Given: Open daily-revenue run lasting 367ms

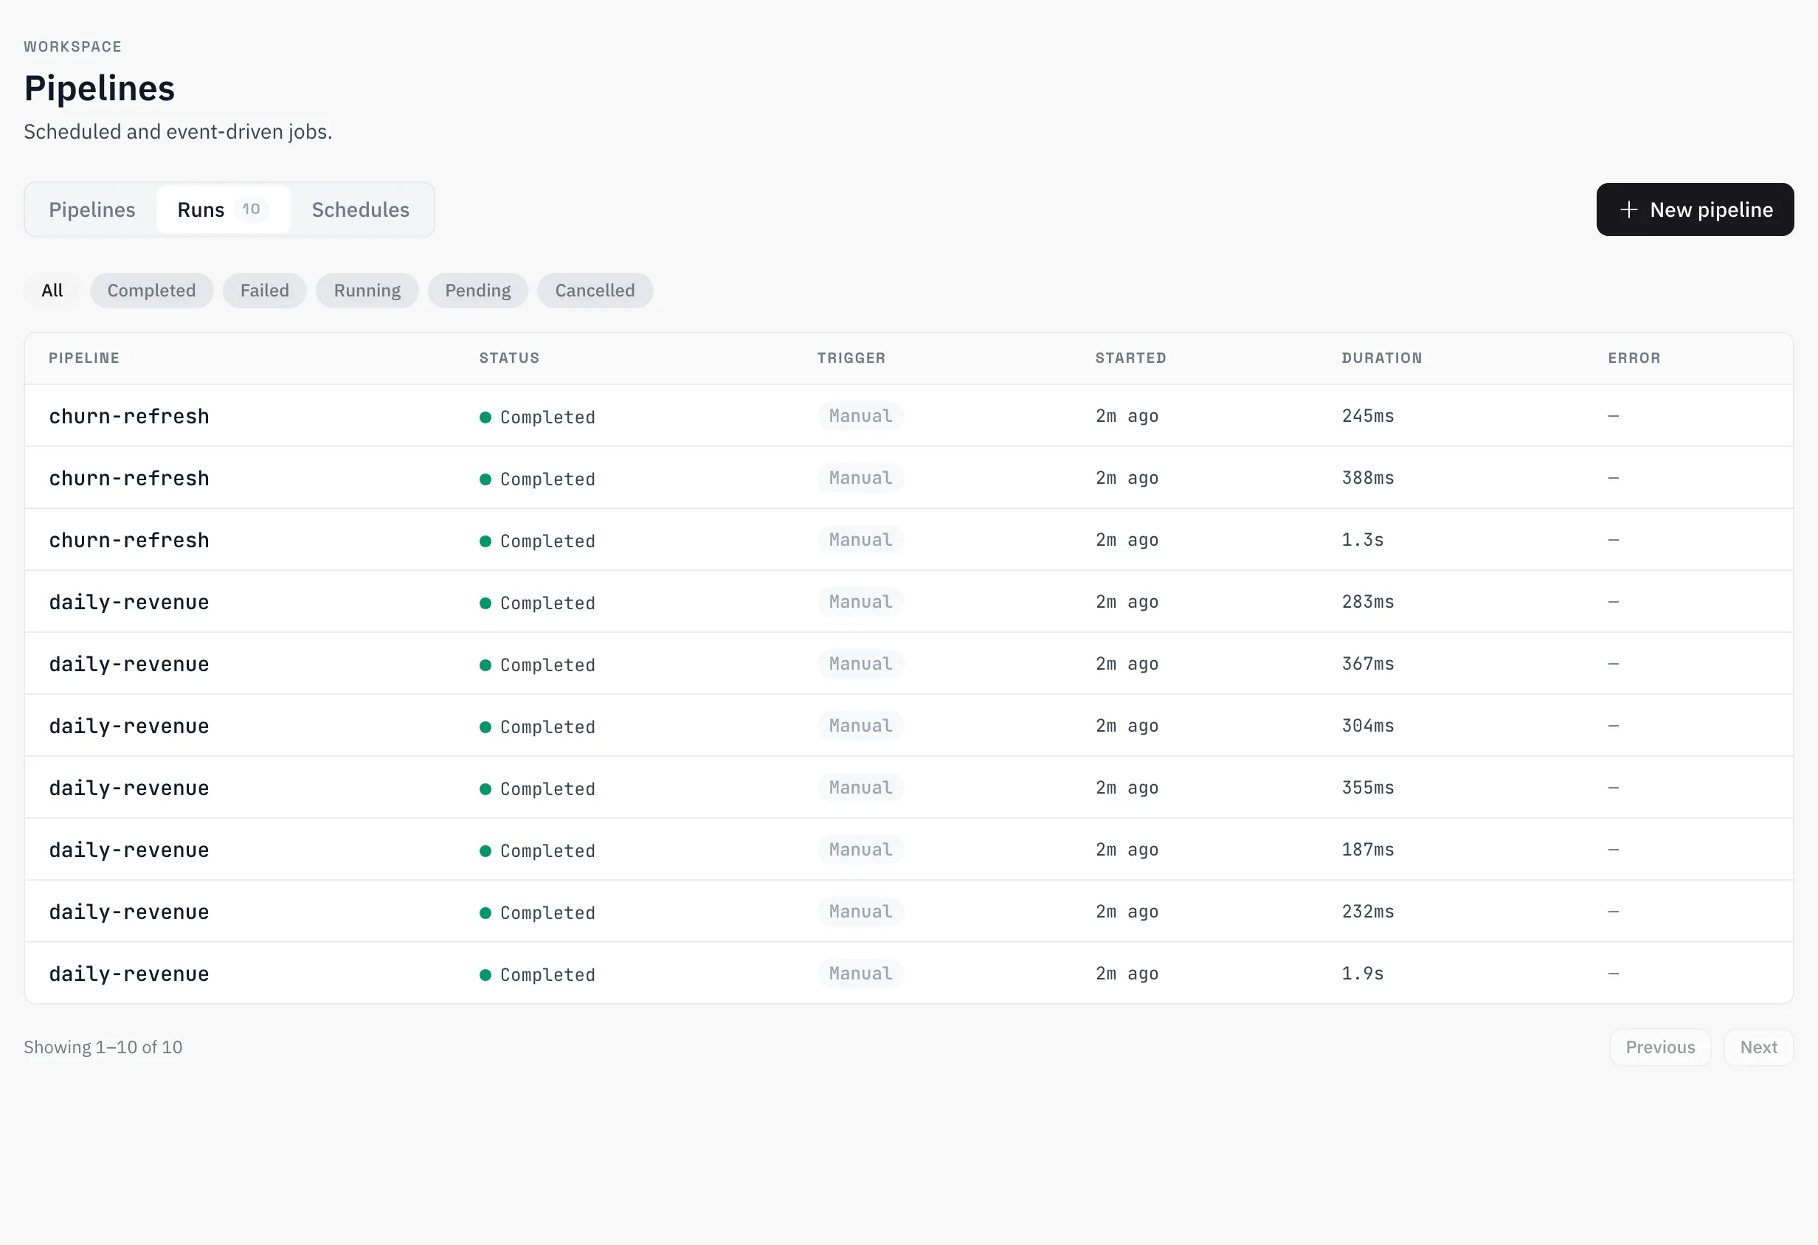Looking at the screenshot, I should pyautogui.click(x=909, y=664).
